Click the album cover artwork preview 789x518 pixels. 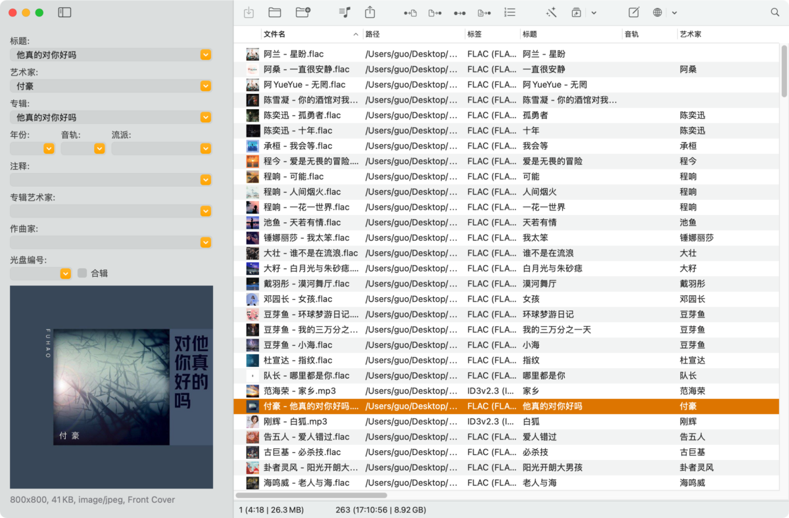[x=111, y=387]
